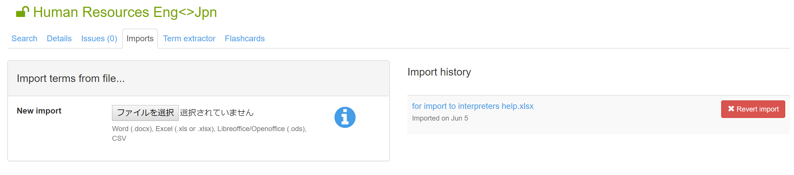The width and height of the screenshot is (794, 175).
Task: Click the 選択されていません file status text
Action: click(x=217, y=113)
